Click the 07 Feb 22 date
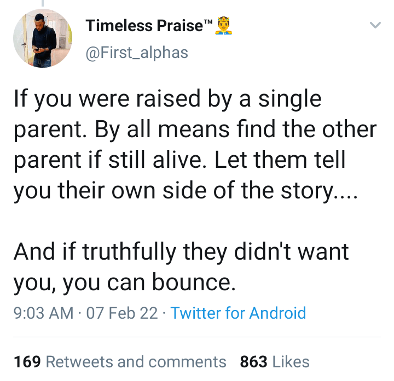 click(x=118, y=313)
